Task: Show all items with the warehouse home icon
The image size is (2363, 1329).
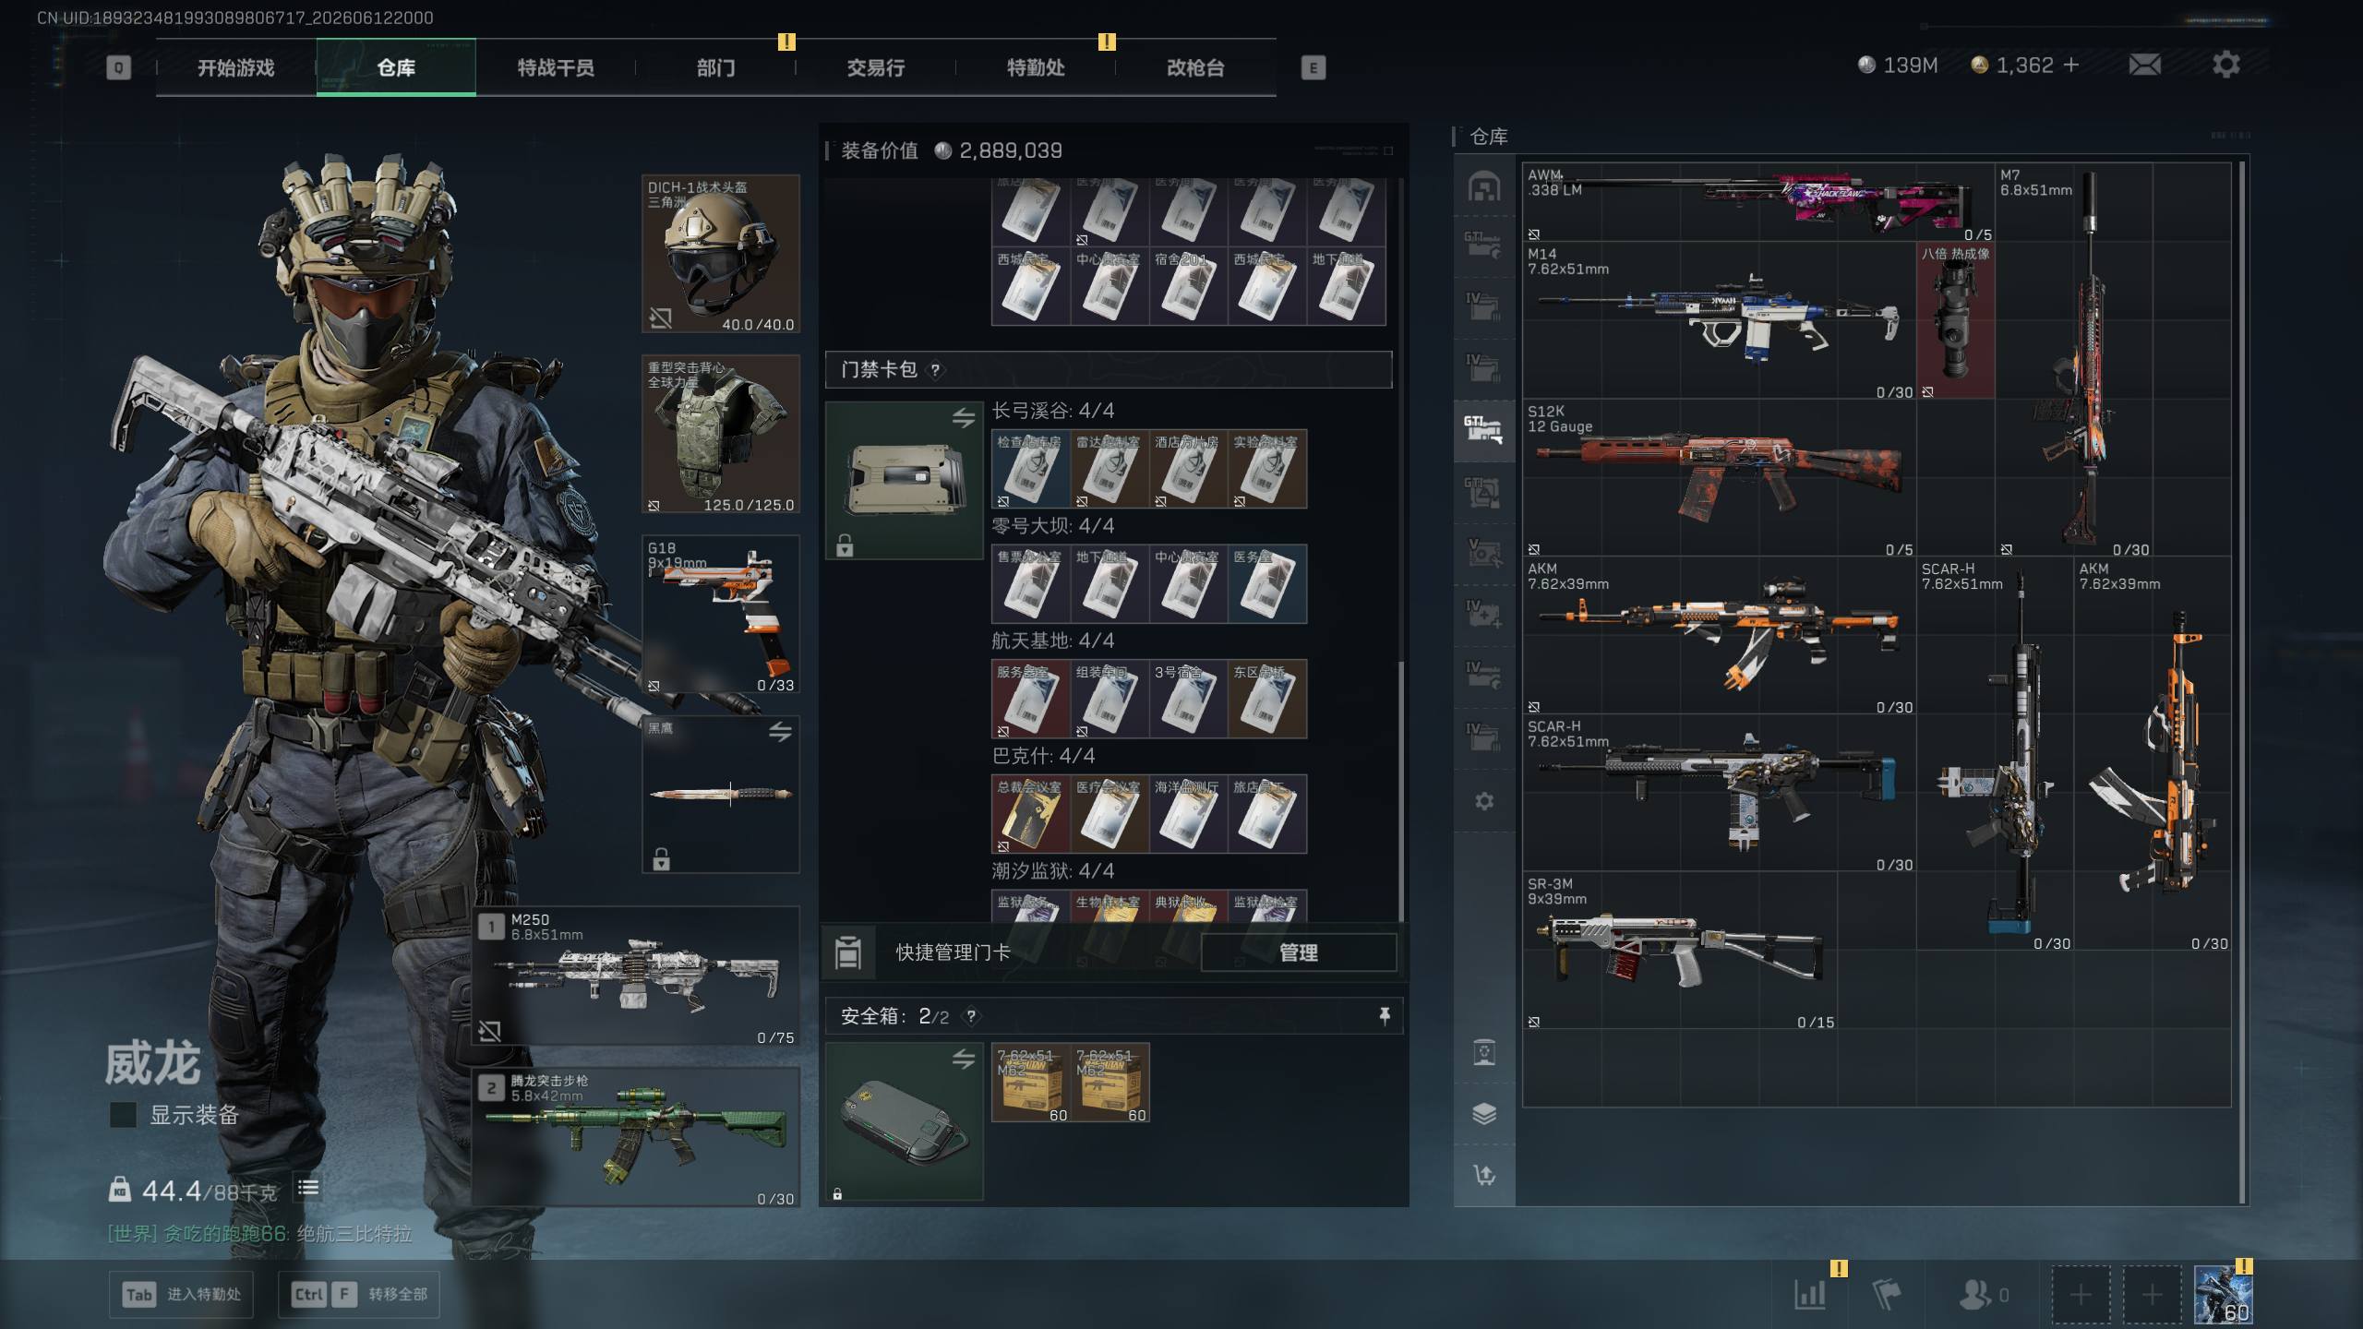Action: click(x=1484, y=186)
